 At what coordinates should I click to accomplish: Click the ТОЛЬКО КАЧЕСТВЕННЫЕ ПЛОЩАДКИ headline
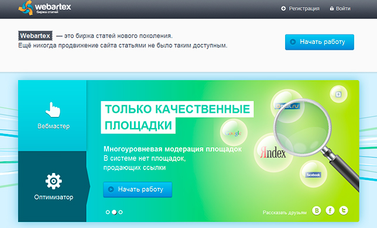[177, 118]
